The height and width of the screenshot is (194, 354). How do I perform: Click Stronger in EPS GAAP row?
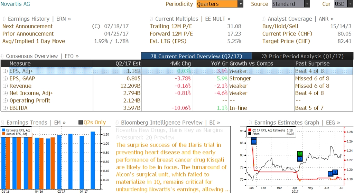[x=240, y=78]
